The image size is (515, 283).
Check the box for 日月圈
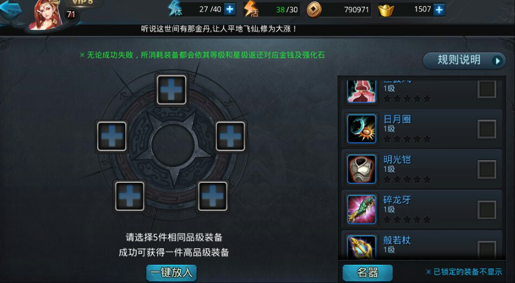click(x=486, y=129)
